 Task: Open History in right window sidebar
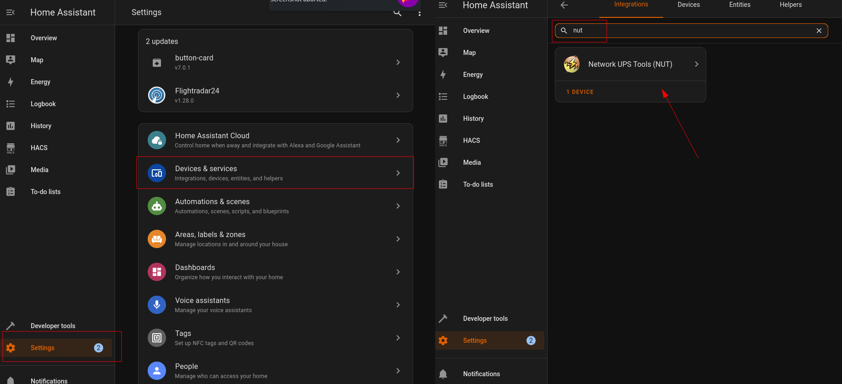[x=490, y=119]
